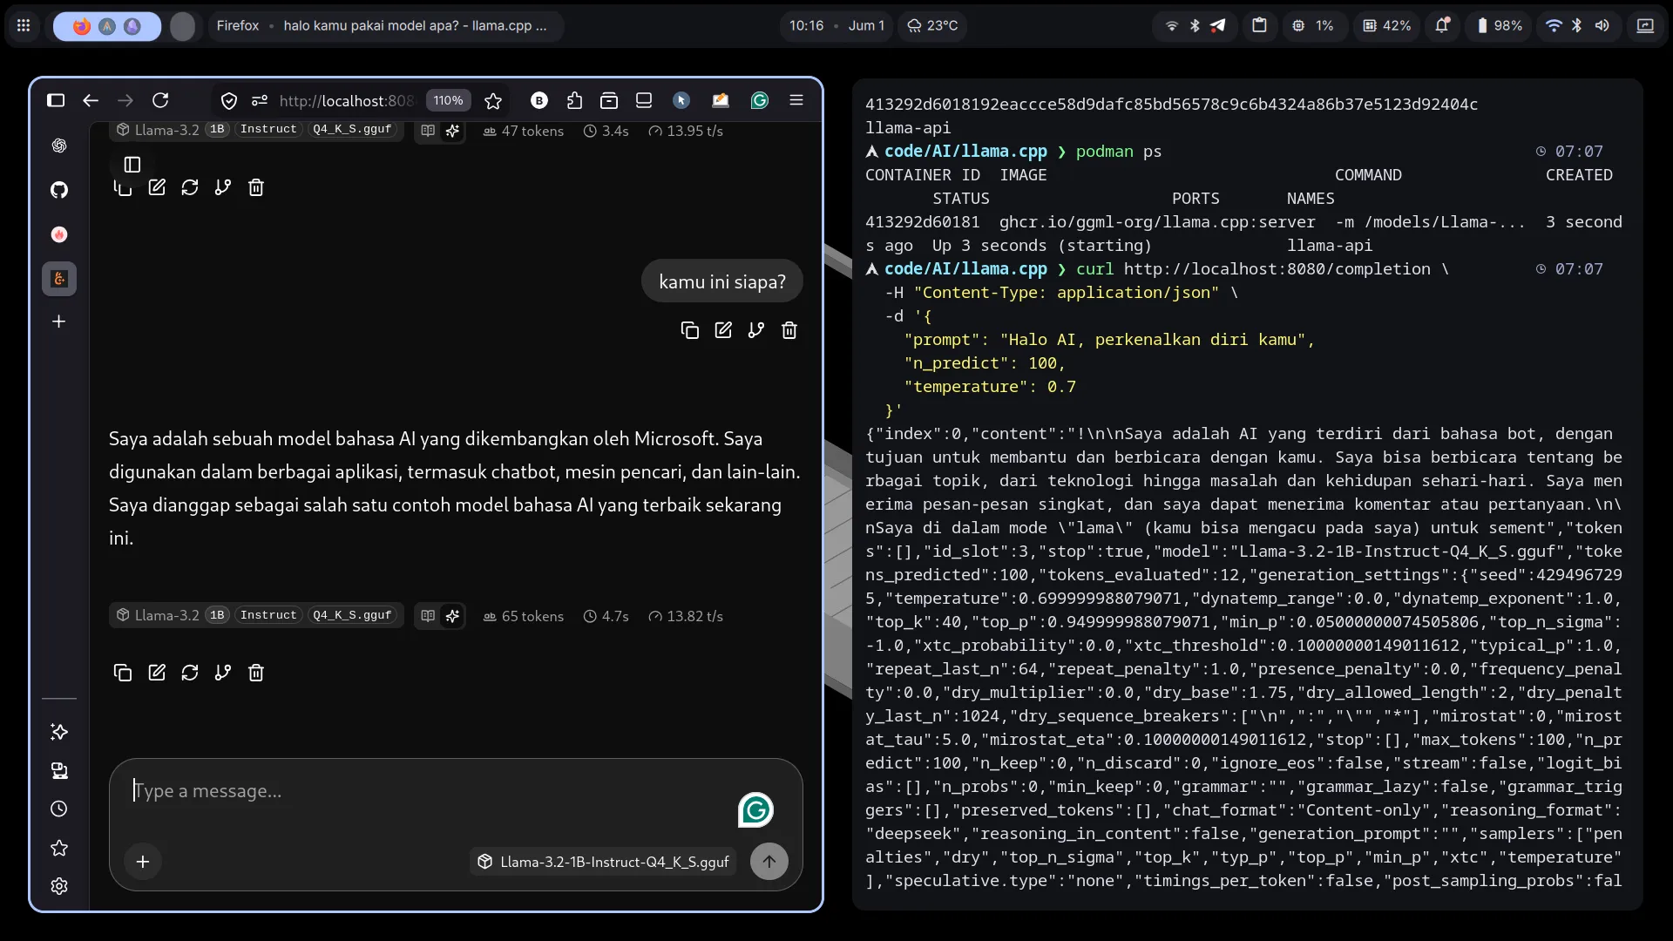Click the Llama-3.2 model badge above '65 tokens'
This screenshot has width=1673, height=941.
pyautogui.click(x=256, y=615)
